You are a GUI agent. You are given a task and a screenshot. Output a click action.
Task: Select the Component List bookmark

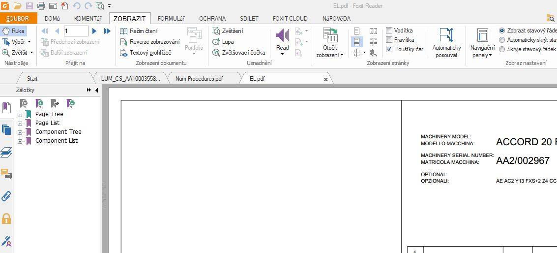coord(57,141)
